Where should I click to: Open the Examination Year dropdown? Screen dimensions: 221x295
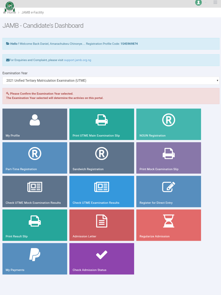[111, 80]
